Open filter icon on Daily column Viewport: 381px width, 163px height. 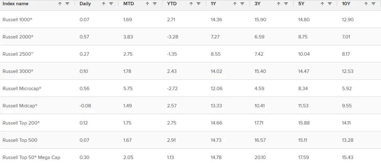[111, 4]
